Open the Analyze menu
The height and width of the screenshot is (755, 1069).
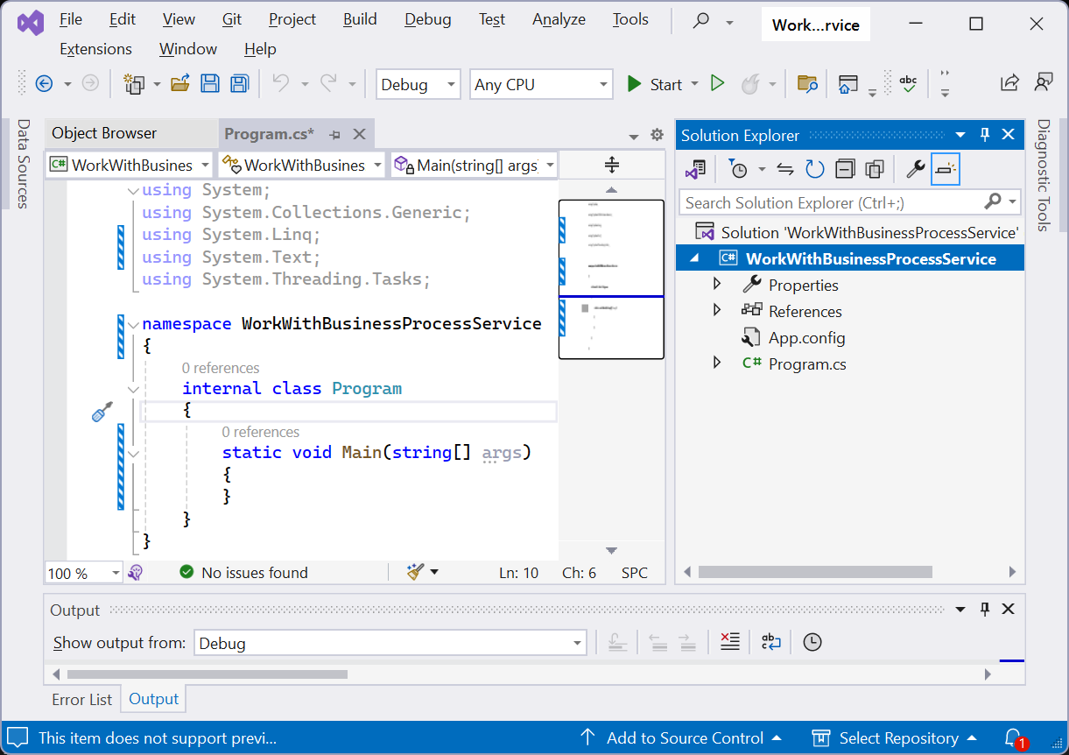(x=559, y=19)
